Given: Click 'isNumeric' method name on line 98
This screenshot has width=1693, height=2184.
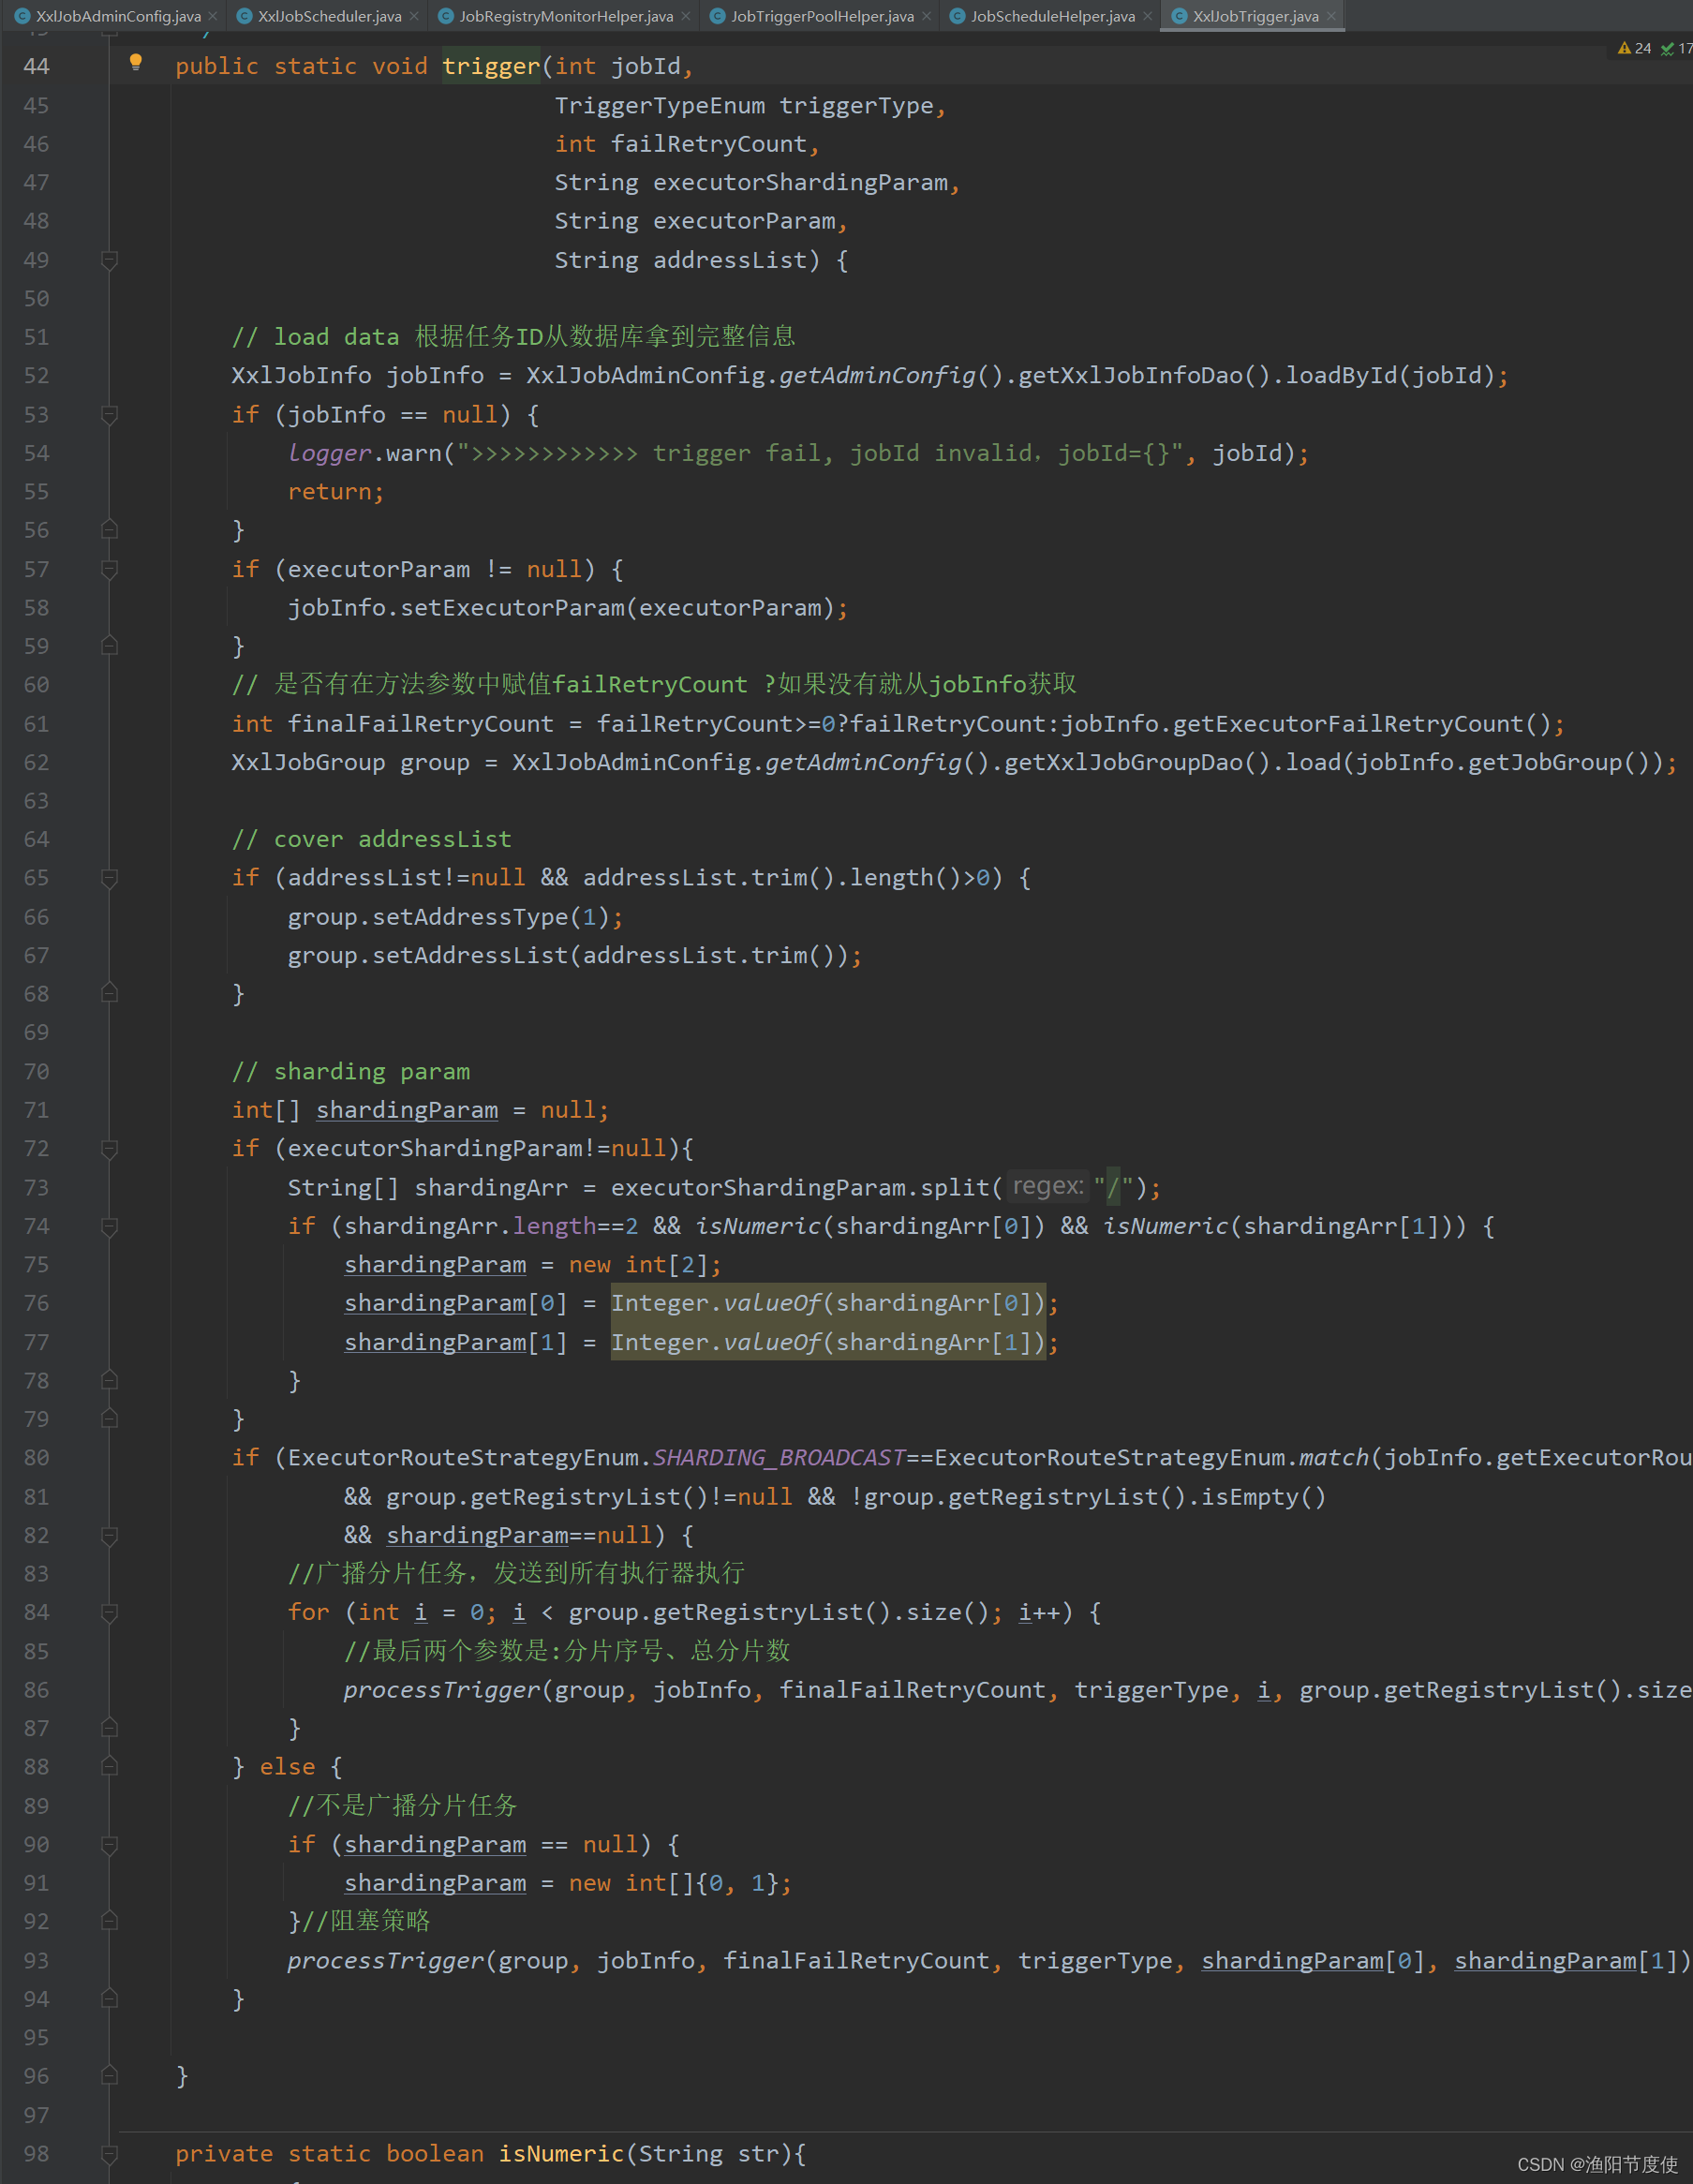Looking at the screenshot, I should (561, 2154).
